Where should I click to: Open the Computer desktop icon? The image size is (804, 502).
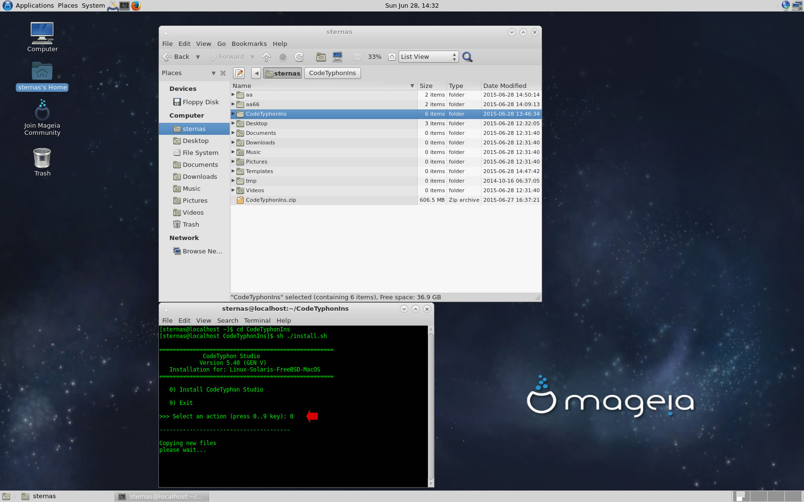coord(42,37)
